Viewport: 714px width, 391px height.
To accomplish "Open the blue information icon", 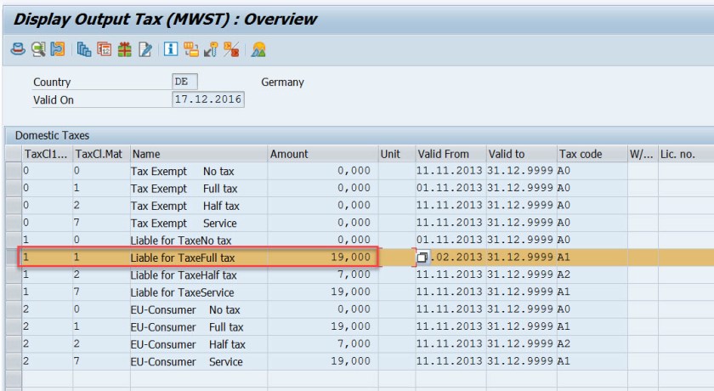I will tap(170, 50).
